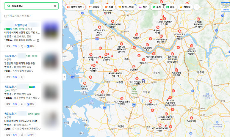The width and height of the screenshot is (230, 137).
Task: Click map marker 시그니아독일보청기 서구점
Action: [x=91, y=54]
